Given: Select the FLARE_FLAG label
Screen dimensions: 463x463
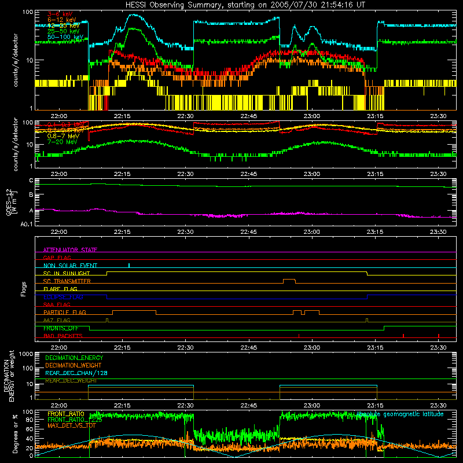Looking at the screenshot, I should point(60,289).
